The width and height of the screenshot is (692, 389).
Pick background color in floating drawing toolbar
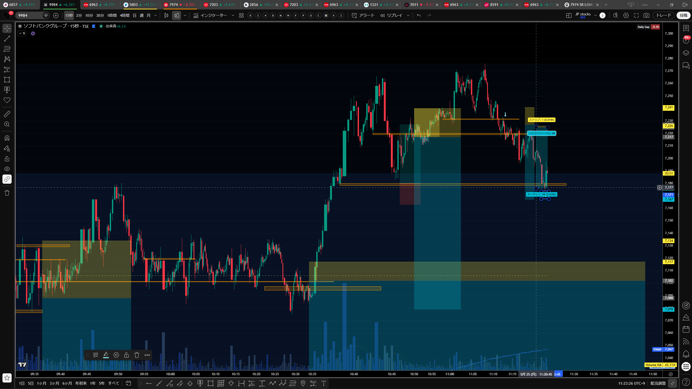click(x=106, y=355)
